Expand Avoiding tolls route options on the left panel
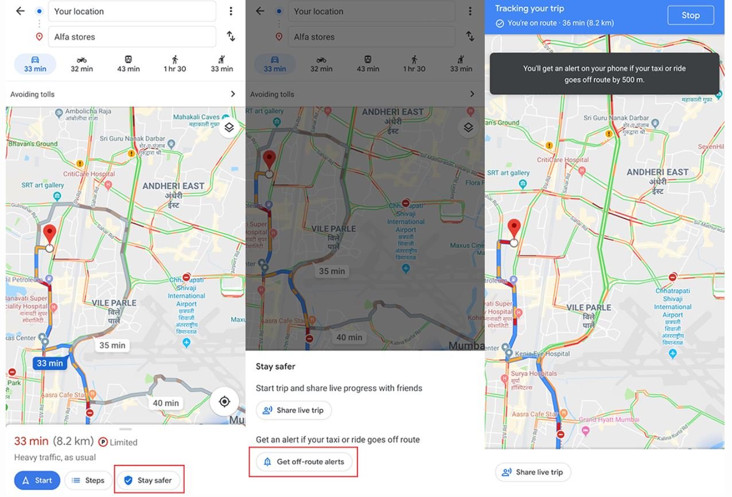 point(123,94)
